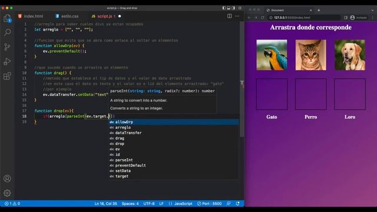This screenshot has height=212, width=377.
Task: Toggle the bottom panel layout icon
Action: [229, 8]
